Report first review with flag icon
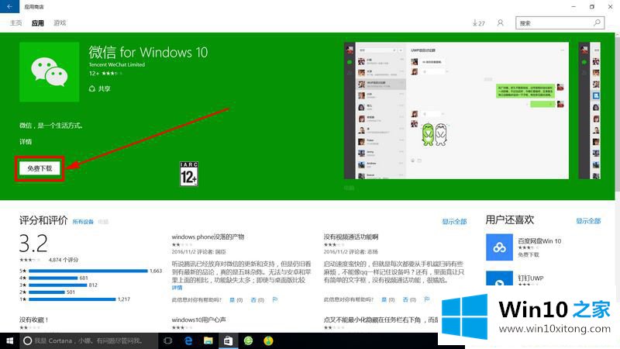This screenshot has width=620, height=349. (275, 300)
